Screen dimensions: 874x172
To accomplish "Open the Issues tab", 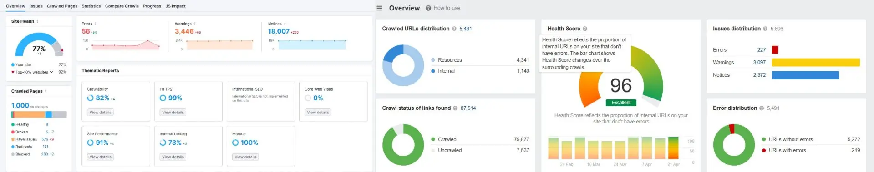I will point(36,6).
